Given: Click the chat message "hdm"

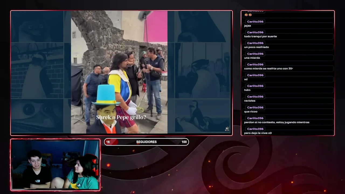Looking at the screenshot, I should pyautogui.click(x=247, y=90).
